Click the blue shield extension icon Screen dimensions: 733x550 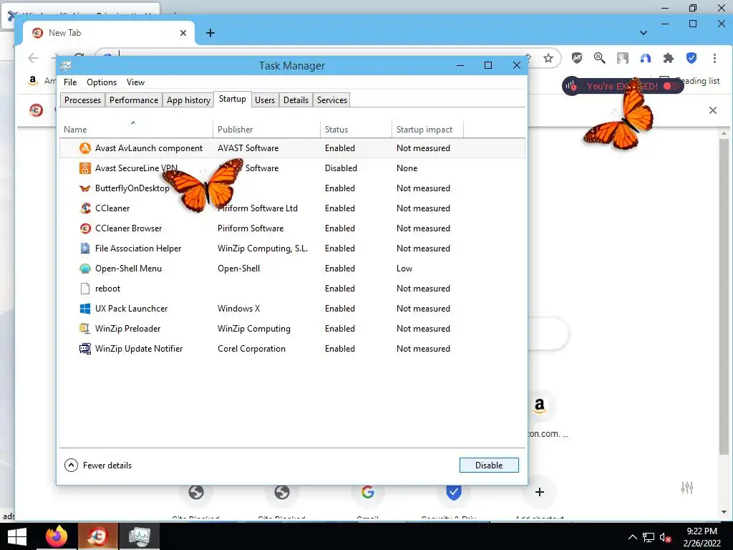pyautogui.click(x=691, y=58)
